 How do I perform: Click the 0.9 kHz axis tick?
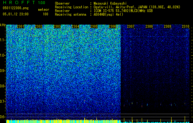click(3, 71)
